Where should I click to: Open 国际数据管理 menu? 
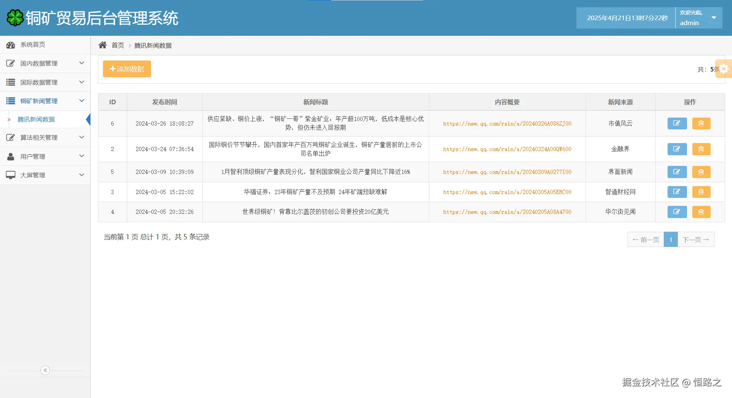pyautogui.click(x=45, y=82)
